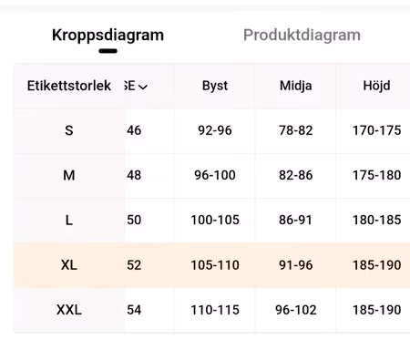
Task: Select the M size row label
Action: (x=69, y=175)
